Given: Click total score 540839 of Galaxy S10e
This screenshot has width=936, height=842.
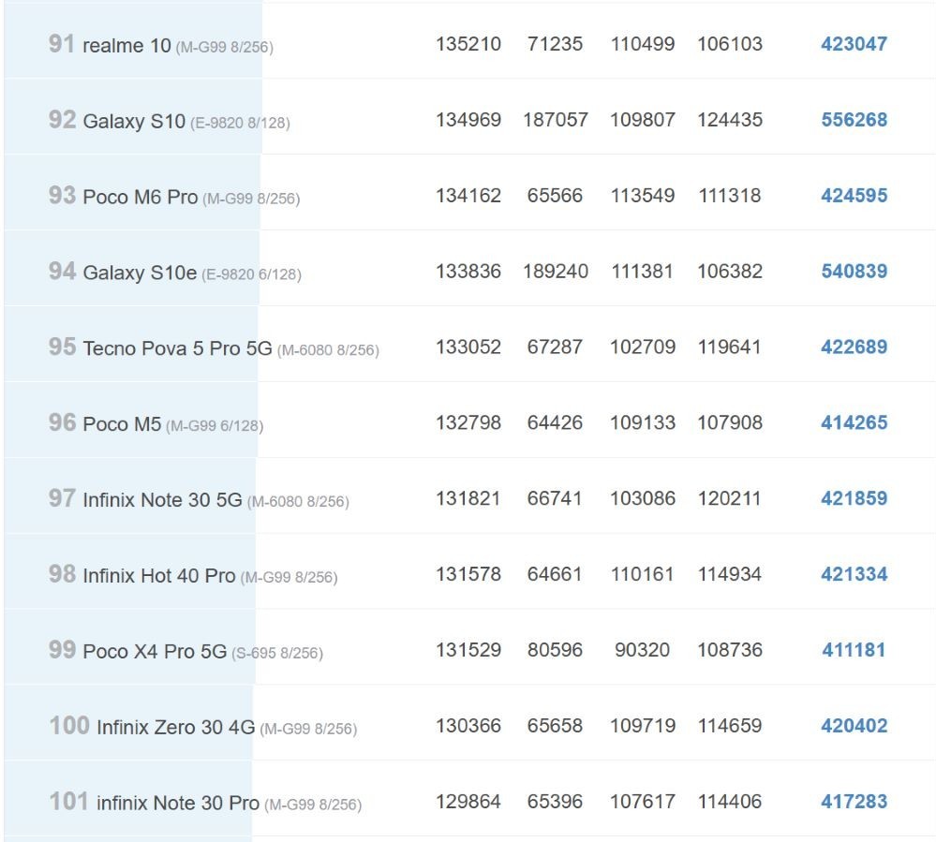Looking at the screenshot, I should pos(854,271).
